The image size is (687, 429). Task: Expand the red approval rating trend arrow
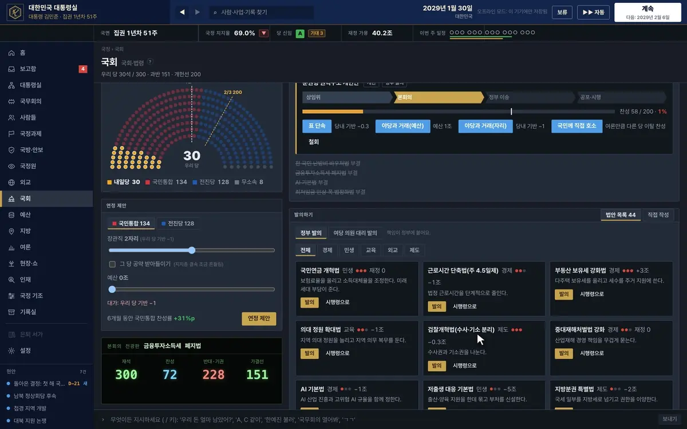point(264,33)
